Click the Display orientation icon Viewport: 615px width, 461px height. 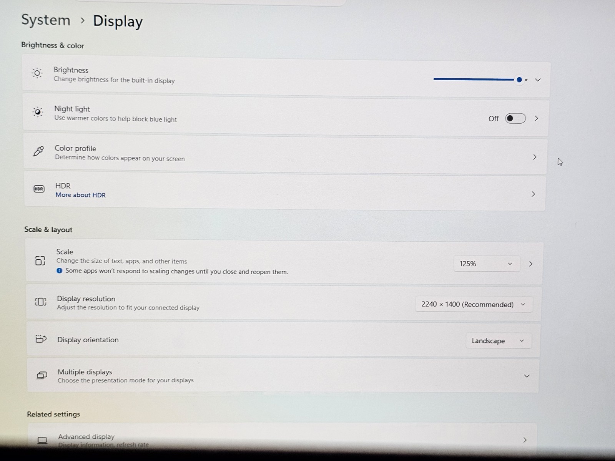(41, 338)
